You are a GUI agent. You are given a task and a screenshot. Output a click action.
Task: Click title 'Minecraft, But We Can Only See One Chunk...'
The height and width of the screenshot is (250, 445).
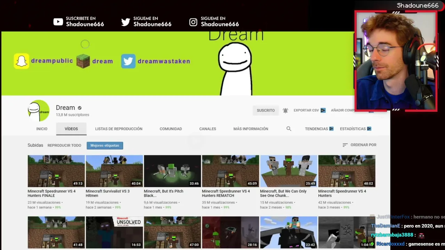[283, 193]
